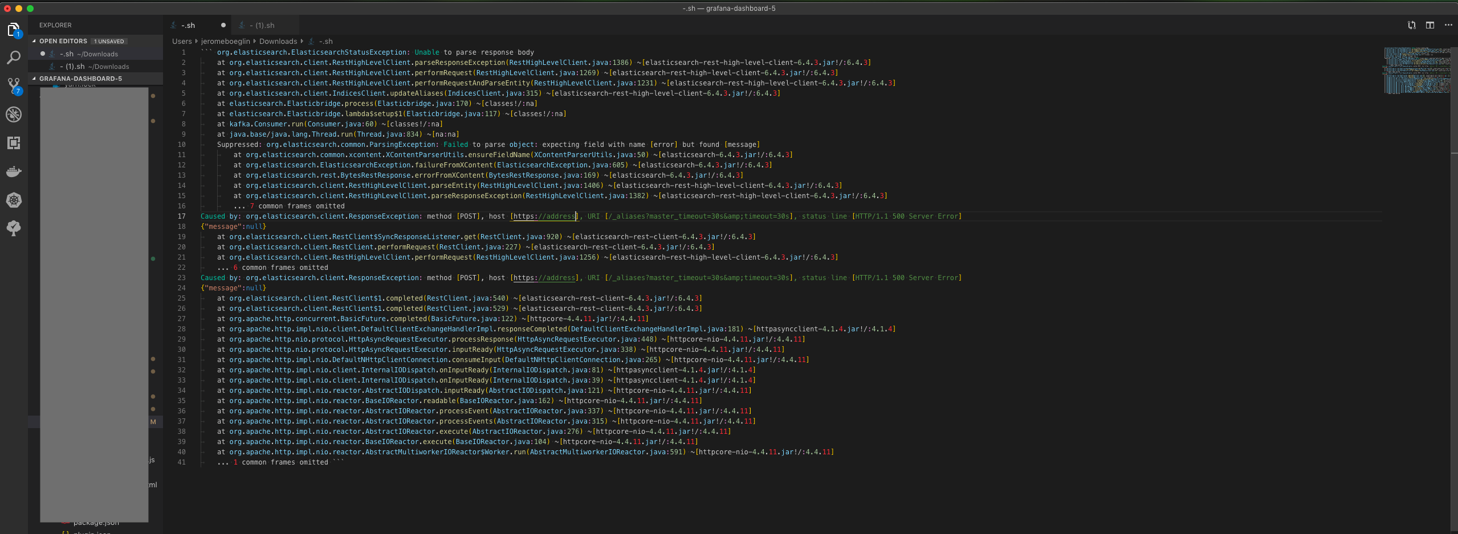Image resolution: width=1458 pixels, height=534 pixels.
Task: Click 'Suppressed' text on line 10
Action: (238, 145)
